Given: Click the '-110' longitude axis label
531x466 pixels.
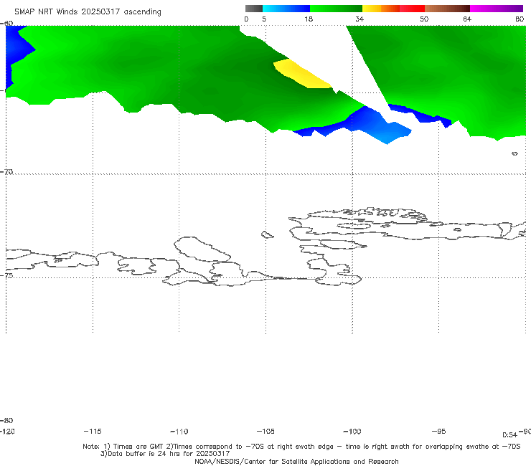Looking at the screenshot, I should coord(179,432).
